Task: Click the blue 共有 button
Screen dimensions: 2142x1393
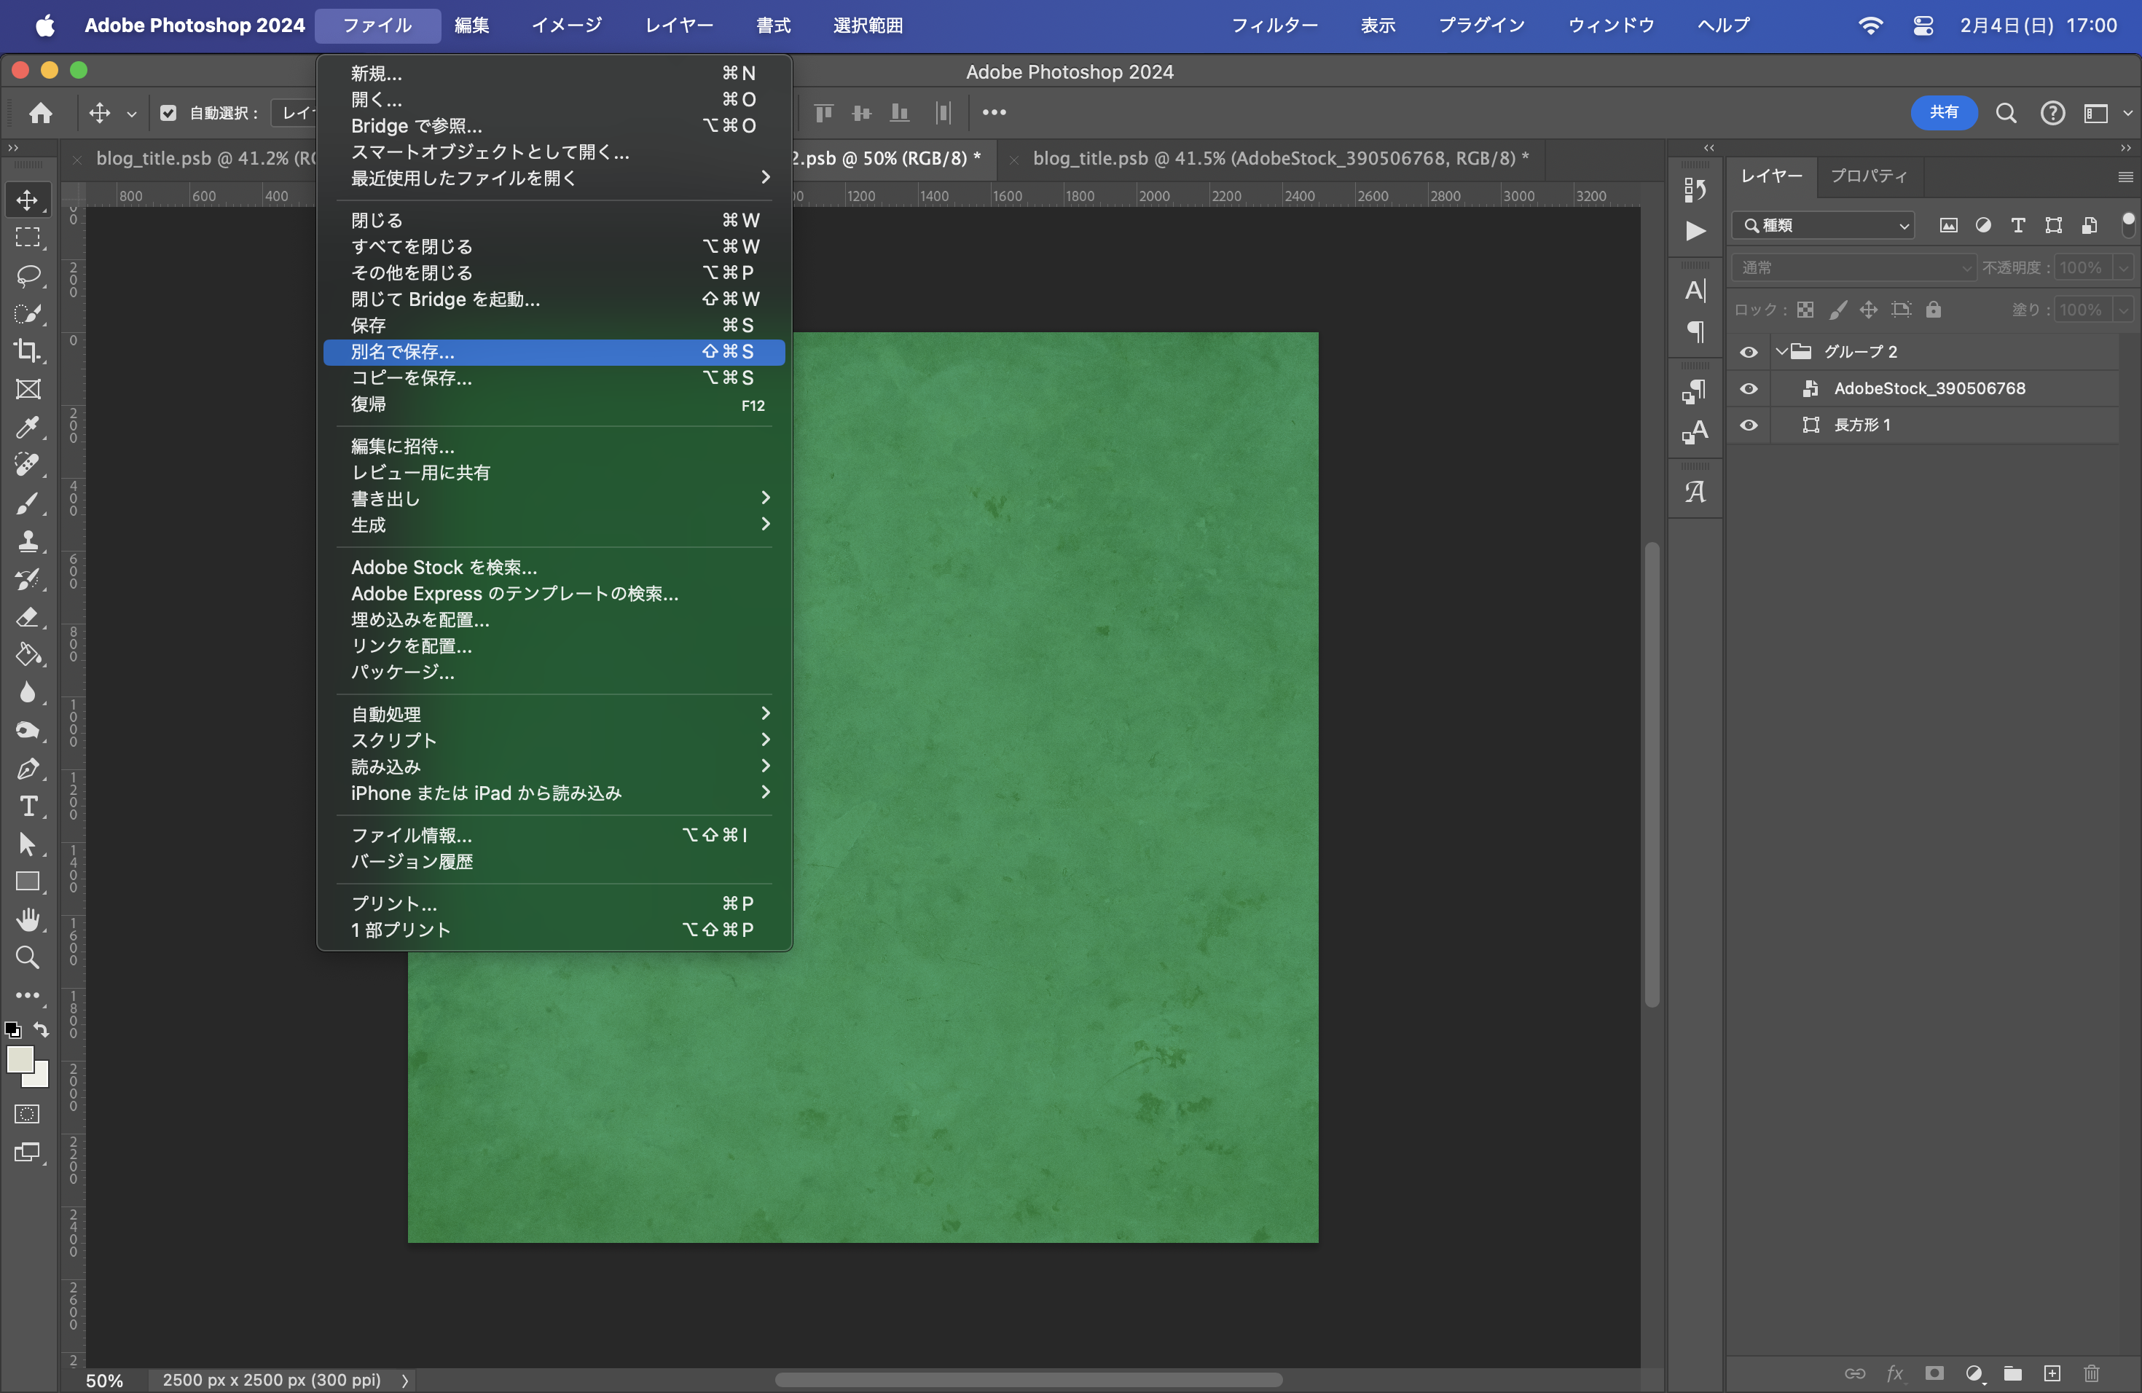Action: coord(1942,112)
